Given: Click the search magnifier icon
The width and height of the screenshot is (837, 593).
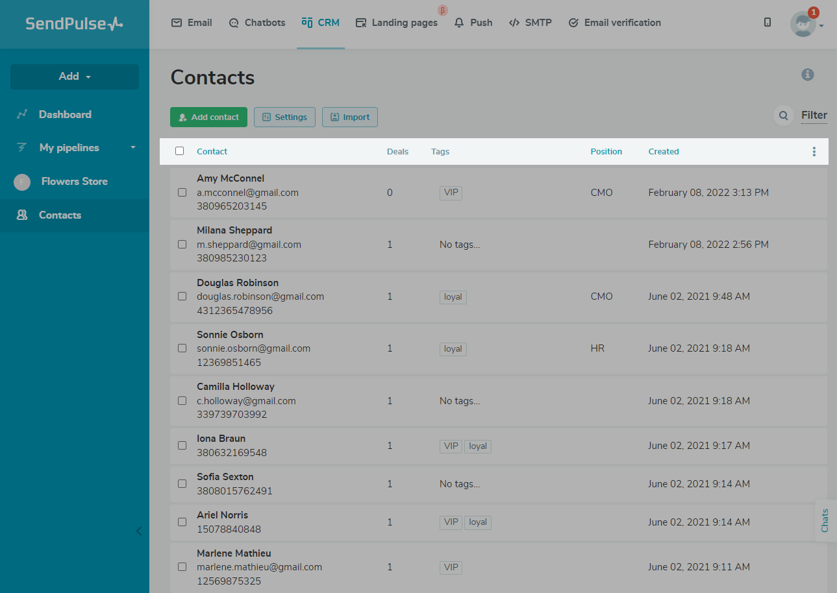Looking at the screenshot, I should (x=784, y=116).
